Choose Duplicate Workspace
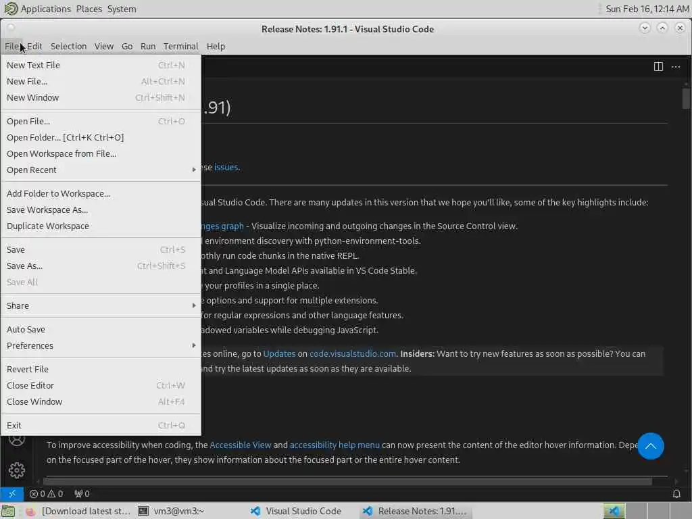692x519 pixels. (x=101, y=226)
